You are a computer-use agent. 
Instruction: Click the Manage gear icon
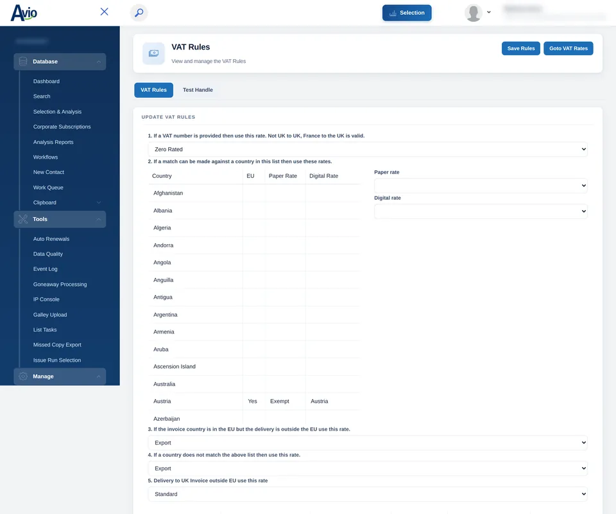click(x=23, y=377)
